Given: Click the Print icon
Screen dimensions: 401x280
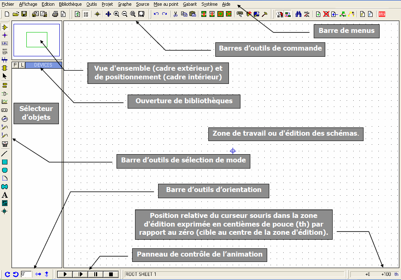Looking at the screenshot, I should coord(55,14).
